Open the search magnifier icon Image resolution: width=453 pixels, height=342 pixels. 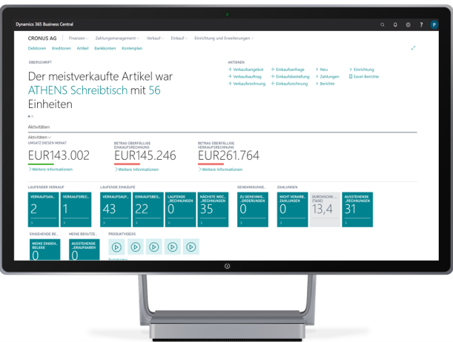pos(383,25)
